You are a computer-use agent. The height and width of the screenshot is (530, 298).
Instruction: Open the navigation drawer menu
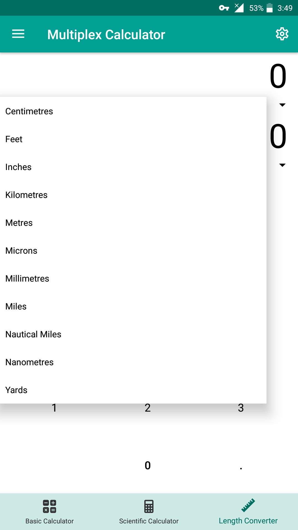click(18, 34)
